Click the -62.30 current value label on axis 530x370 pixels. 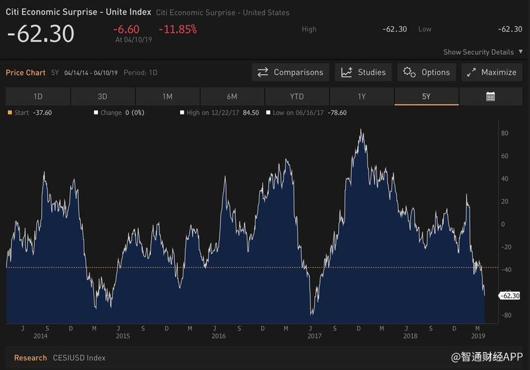(509, 296)
